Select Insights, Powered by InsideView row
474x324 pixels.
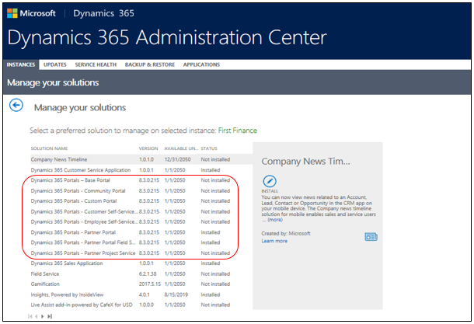coord(141,294)
